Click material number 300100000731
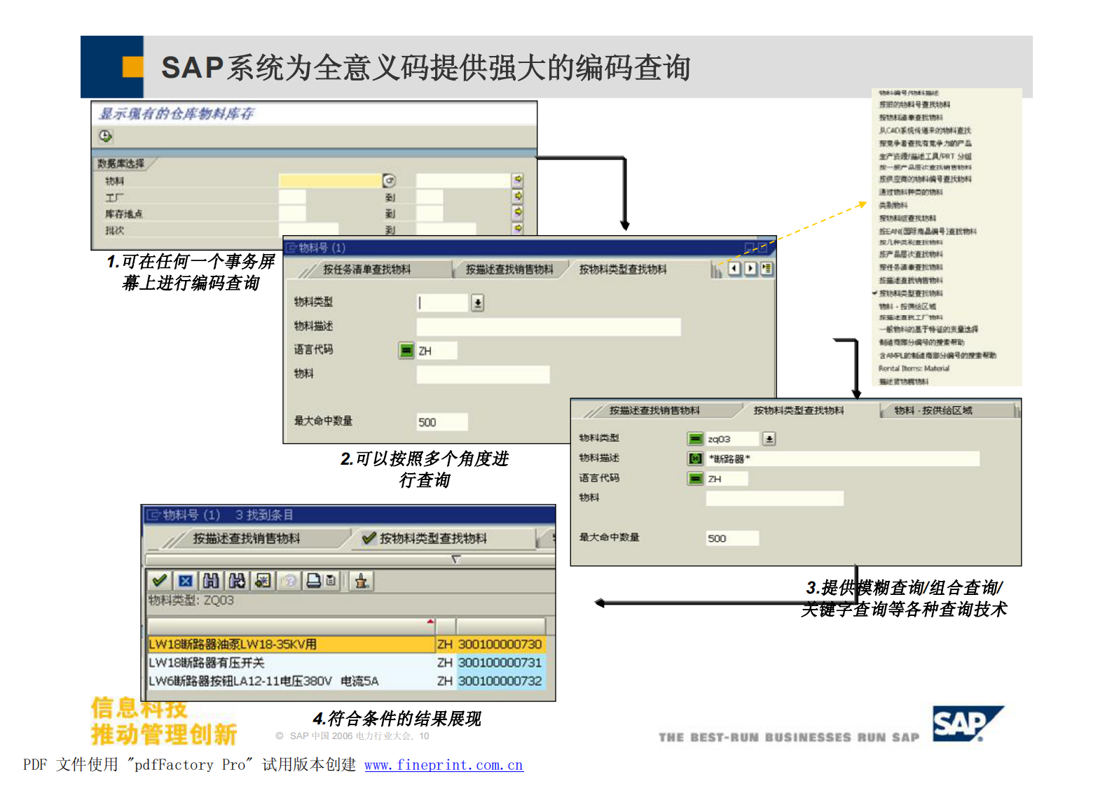Viewport: 1112px width, 786px height. tap(500, 662)
